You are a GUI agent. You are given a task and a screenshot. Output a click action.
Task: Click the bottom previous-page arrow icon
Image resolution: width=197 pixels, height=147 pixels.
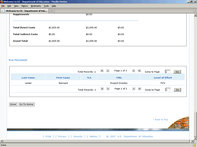108,89
